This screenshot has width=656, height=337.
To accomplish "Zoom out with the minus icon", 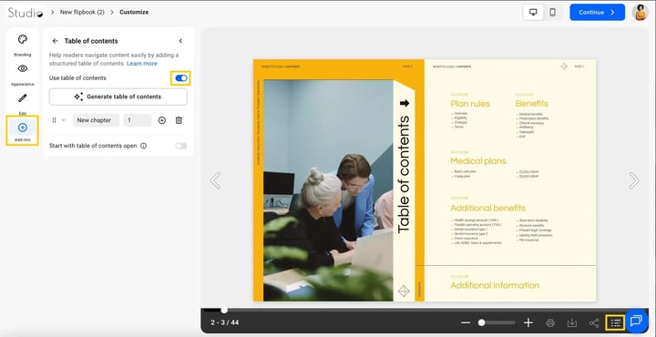I will point(466,322).
